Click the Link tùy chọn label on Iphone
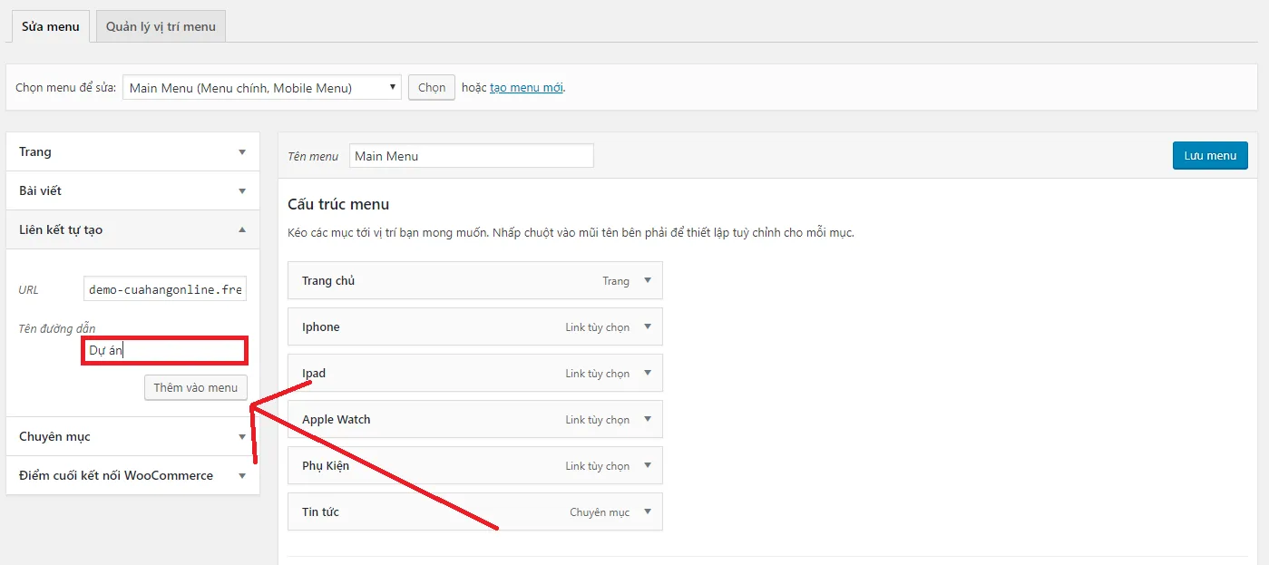This screenshot has height=565, width=1269. click(598, 327)
